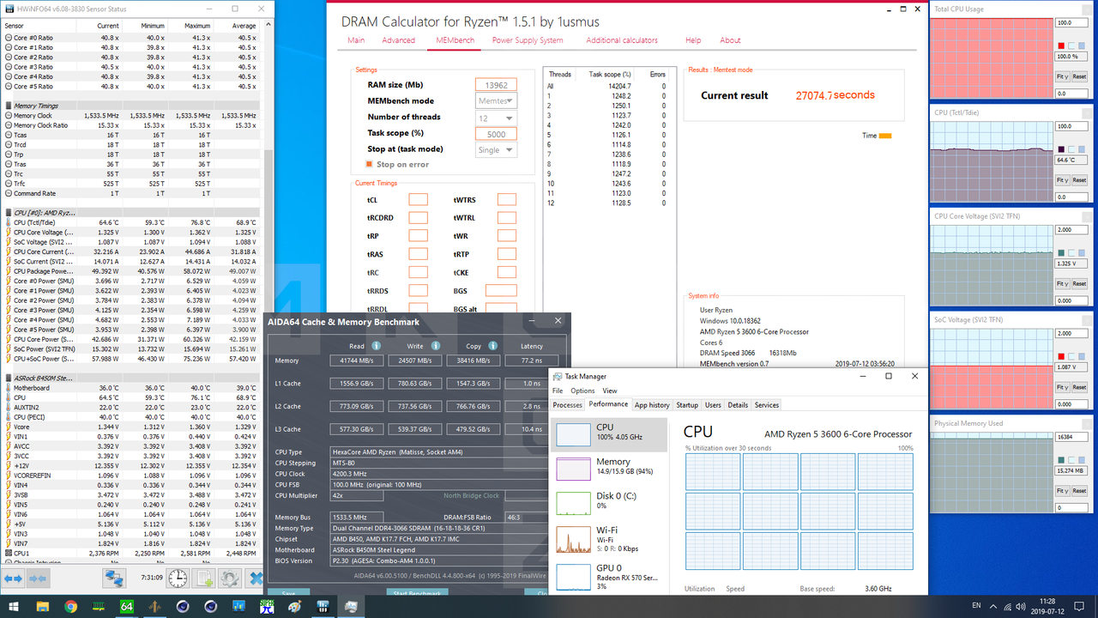Click Reset button in CPU Core Voltage graph
1098x618 pixels.
point(1079,284)
